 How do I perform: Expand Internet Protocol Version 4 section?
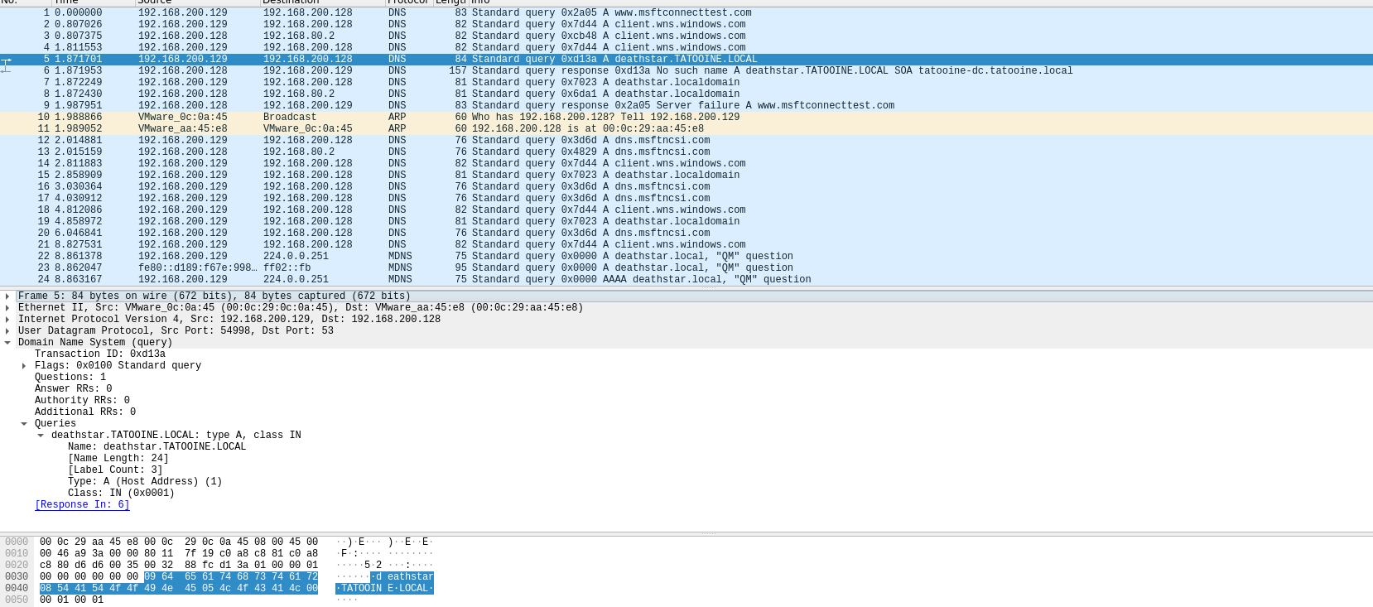[7, 320]
